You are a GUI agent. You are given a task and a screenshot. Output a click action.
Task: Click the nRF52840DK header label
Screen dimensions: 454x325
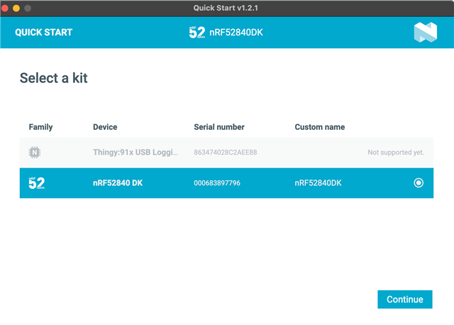[x=236, y=33]
